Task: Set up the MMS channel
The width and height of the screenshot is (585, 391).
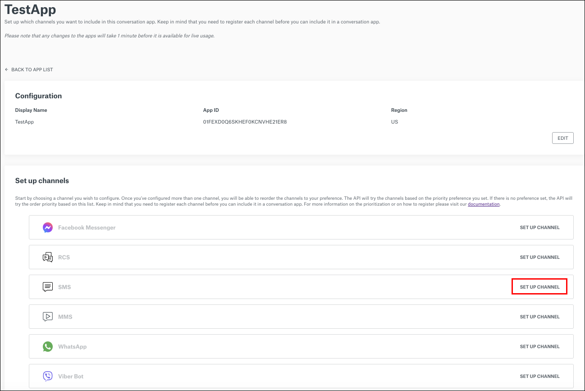Action: pos(539,317)
